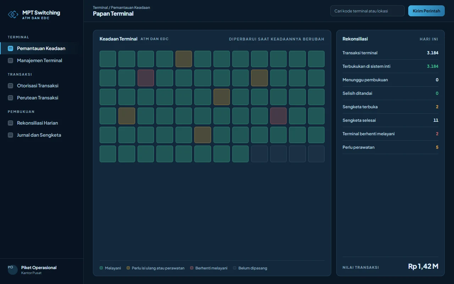Click the green Melayani legend swatch
This screenshot has width=454, height=284.
[x=101, y=268]
